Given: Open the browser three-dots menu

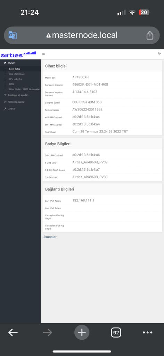Looking at the screenshot, I should coord(147,333).
